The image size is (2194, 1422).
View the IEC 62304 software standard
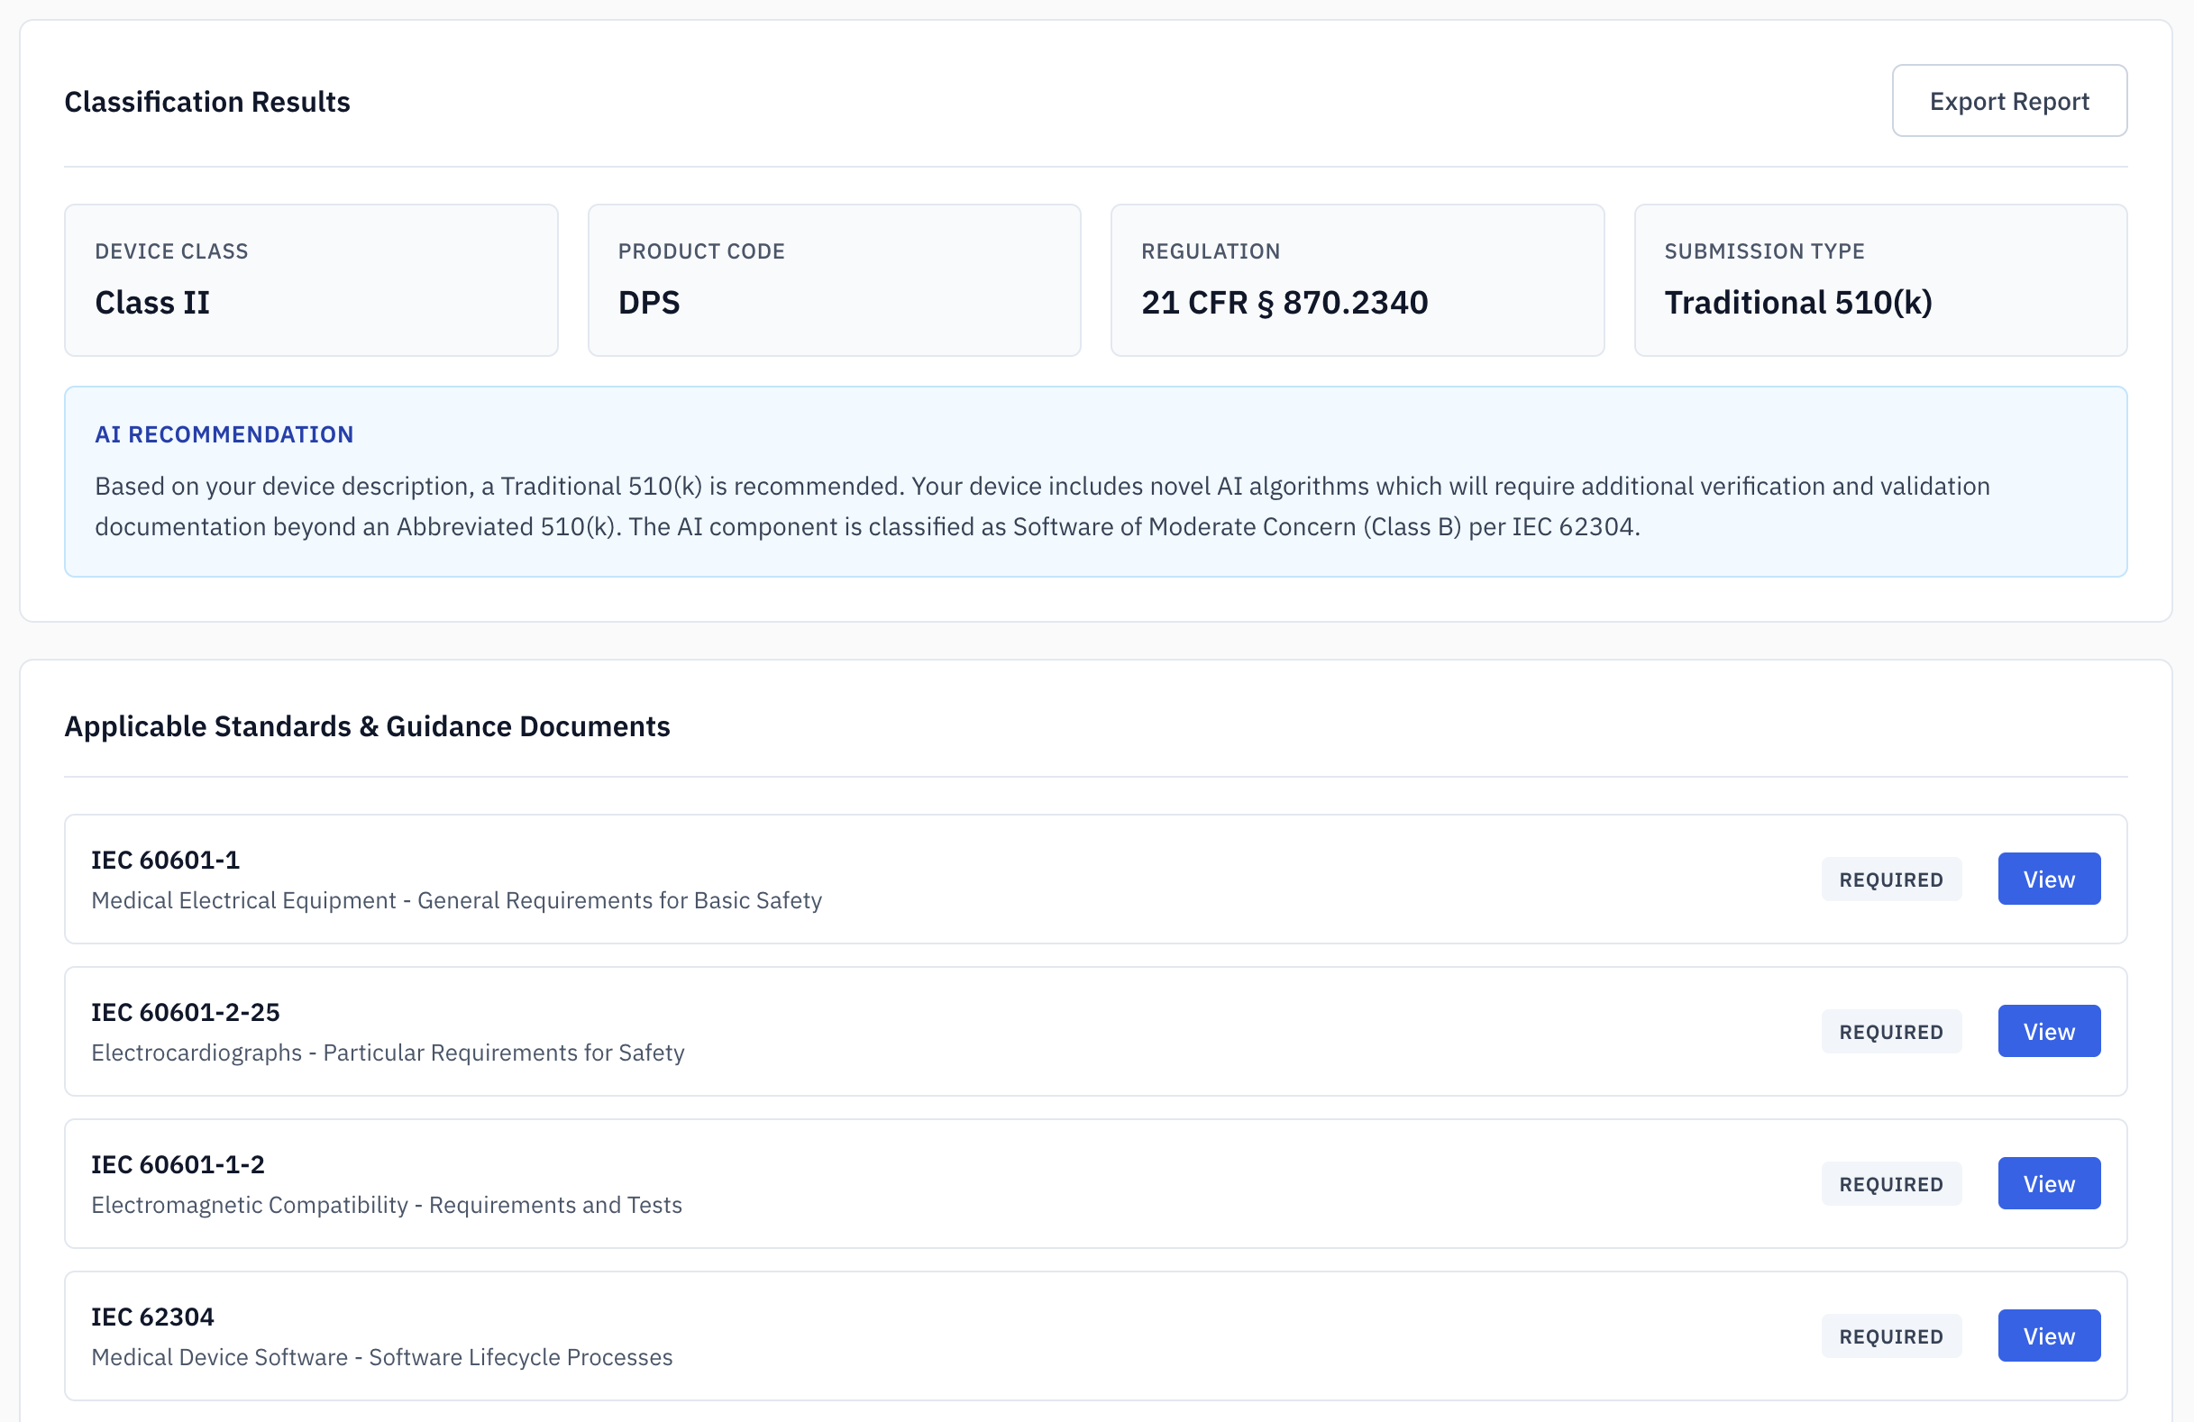point(2048,1335)
